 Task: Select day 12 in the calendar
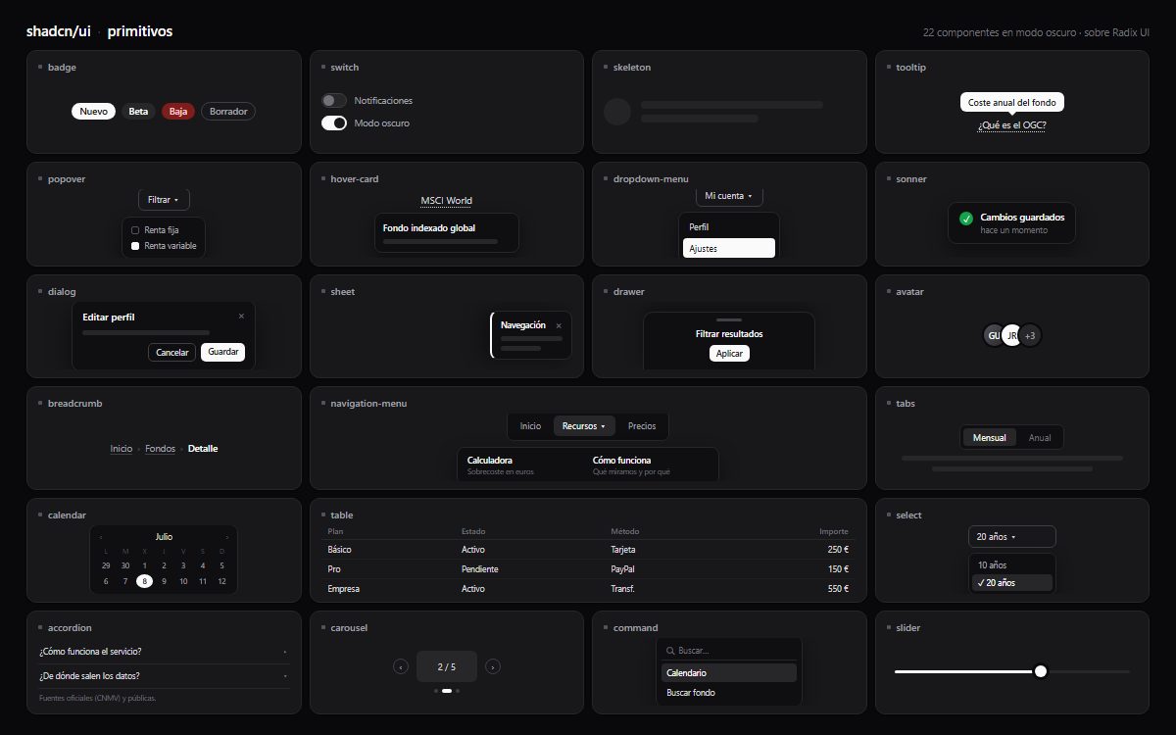coord(221,581)
